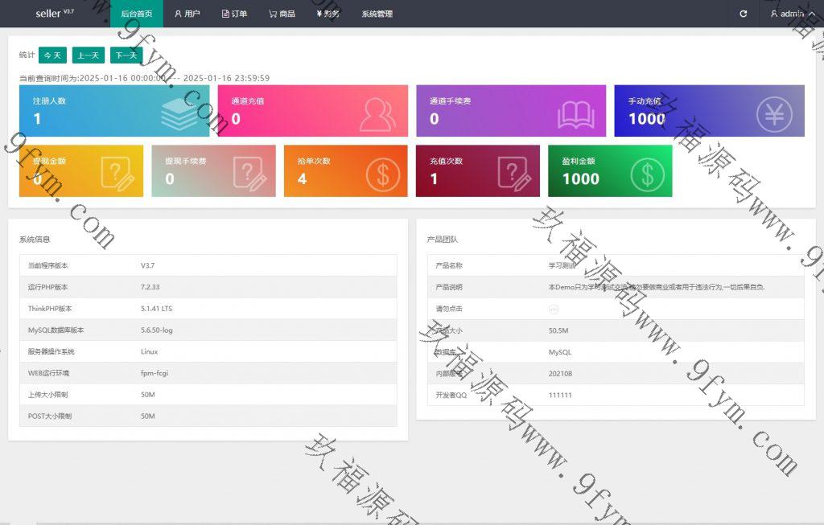824x525 pixels.
Task: Open the admin account dropdown
Action: 787,14
